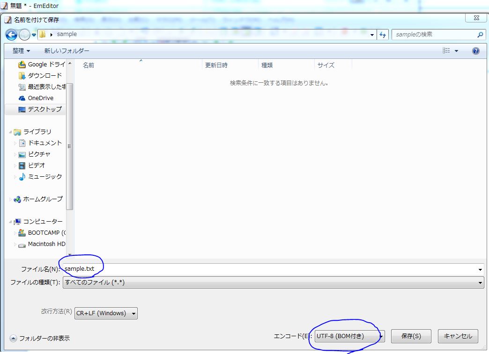Viewport: 489px width, 354px height.
Task: Open the view options dropdown arrow
Action: 456,51
